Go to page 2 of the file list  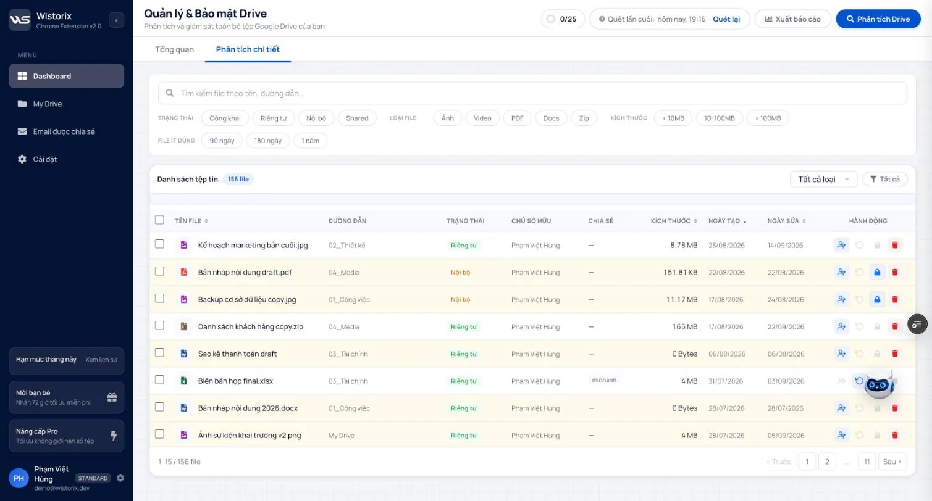point(827,462)
